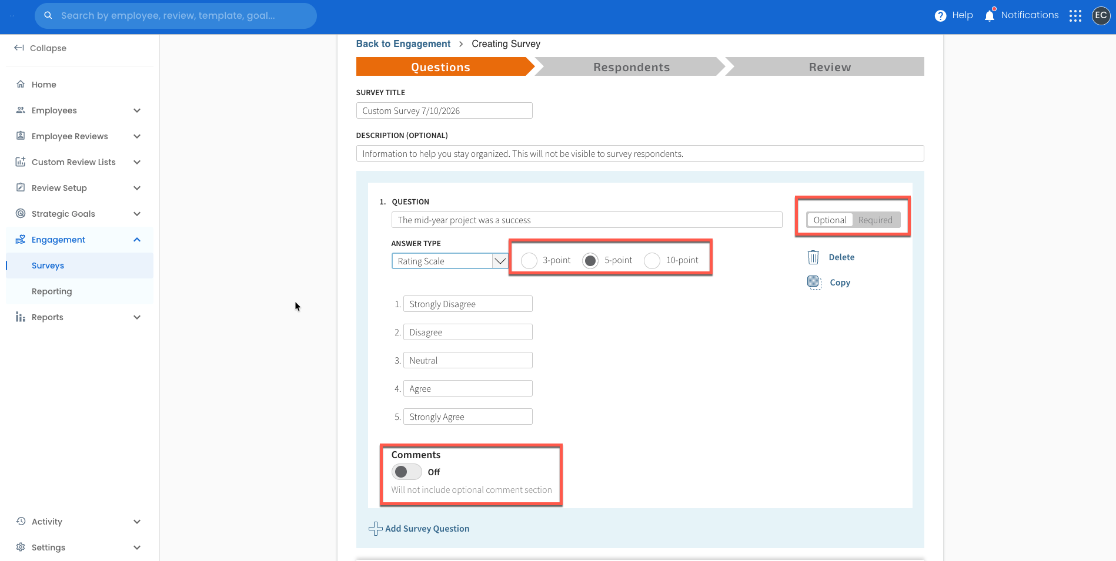The width and height of the screenshot is (1116, 561).
Task: Click the Add Survey Question link
Action: coord(427,529)
